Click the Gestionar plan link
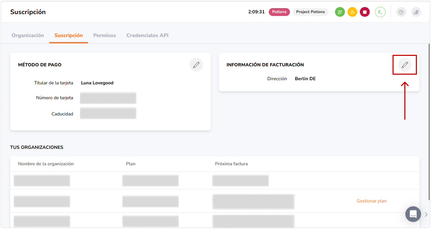The height and width of the screenshot is (229, 431). tap(371, 201)
